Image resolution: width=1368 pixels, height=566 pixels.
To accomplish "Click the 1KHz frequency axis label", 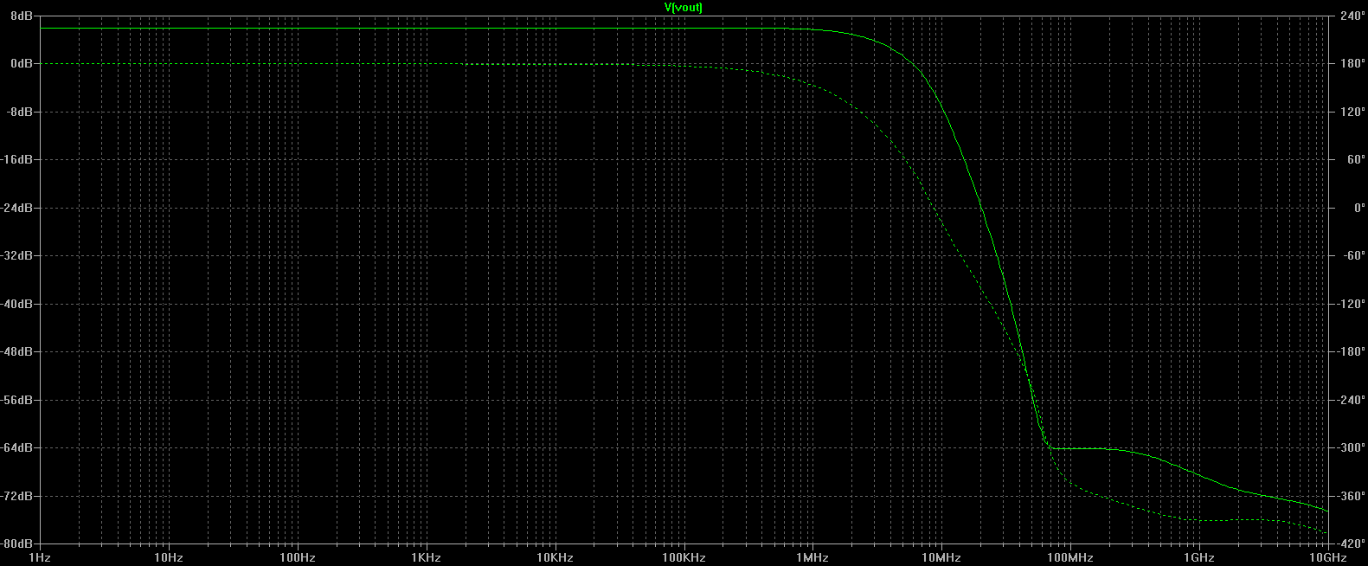I will point(426,557).
